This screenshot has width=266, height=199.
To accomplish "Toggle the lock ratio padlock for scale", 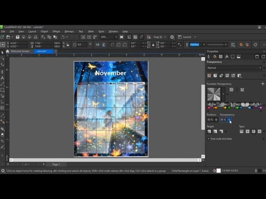I will coord(68,45).
